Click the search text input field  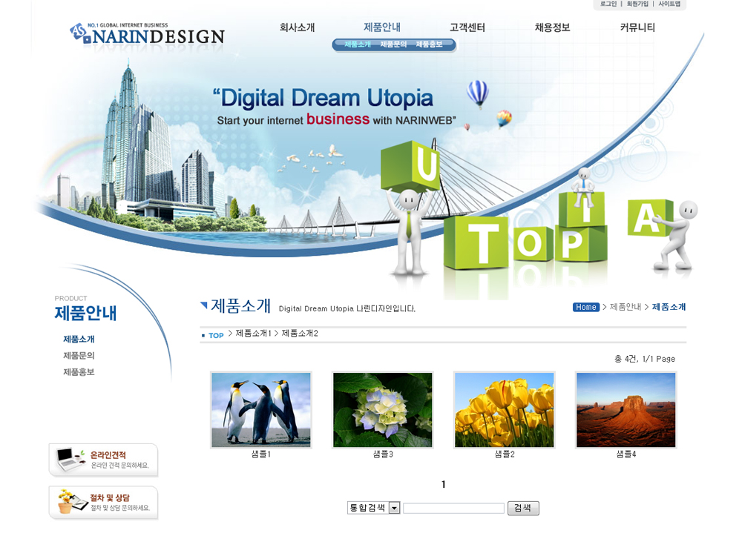coord(453,509)
